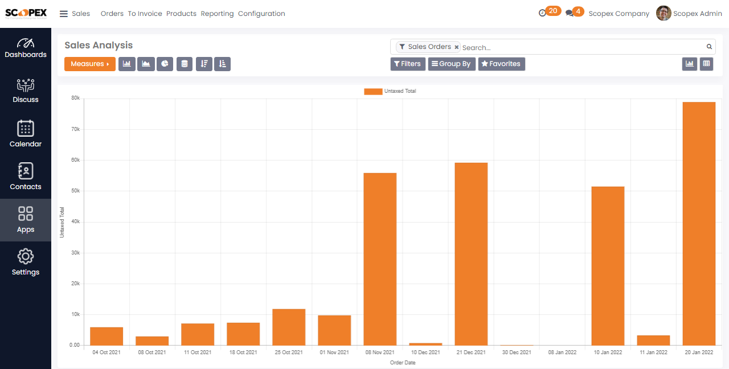Open the Group By dropdown

pyautogui.click(x=451, y=64)
